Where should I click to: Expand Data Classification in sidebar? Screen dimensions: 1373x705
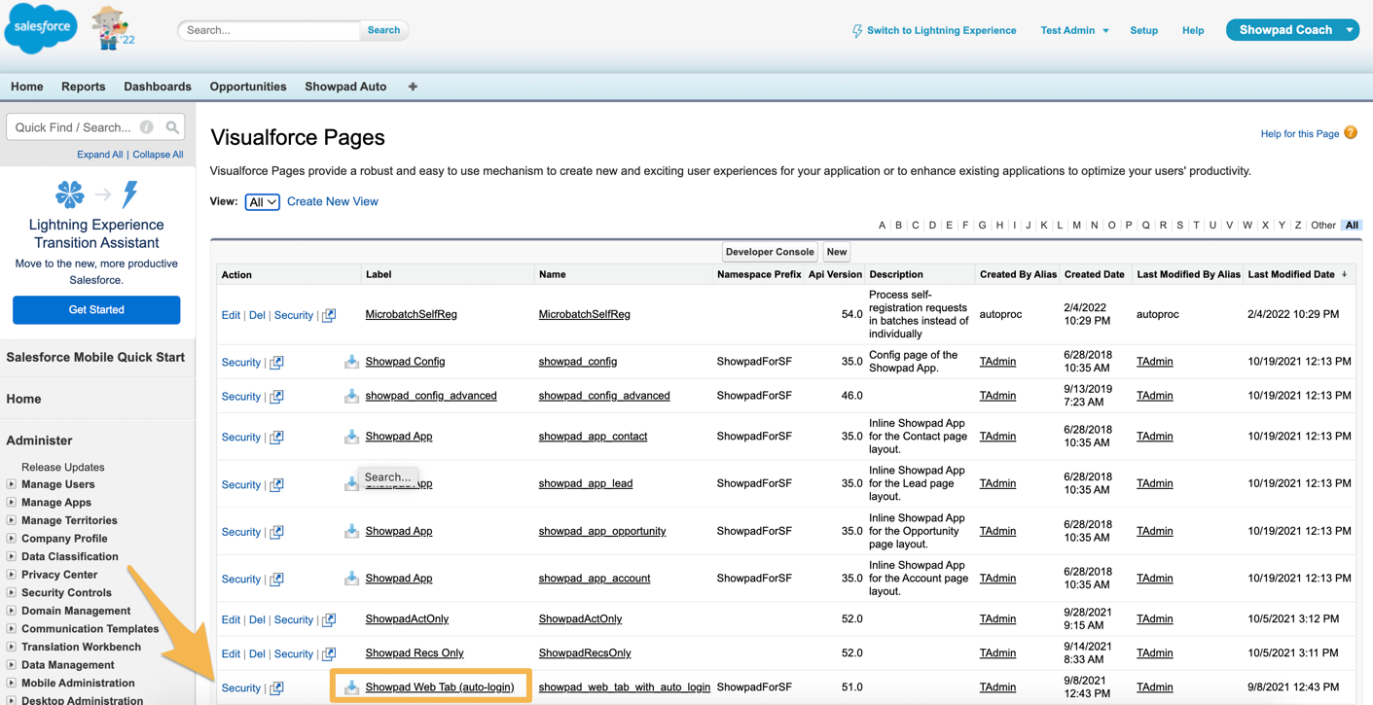pyautogui.click(x=11, y=557)
